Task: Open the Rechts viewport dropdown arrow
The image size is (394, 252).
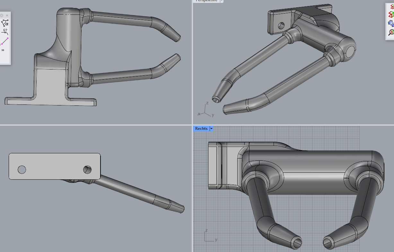Action: [x=211, y=129]
